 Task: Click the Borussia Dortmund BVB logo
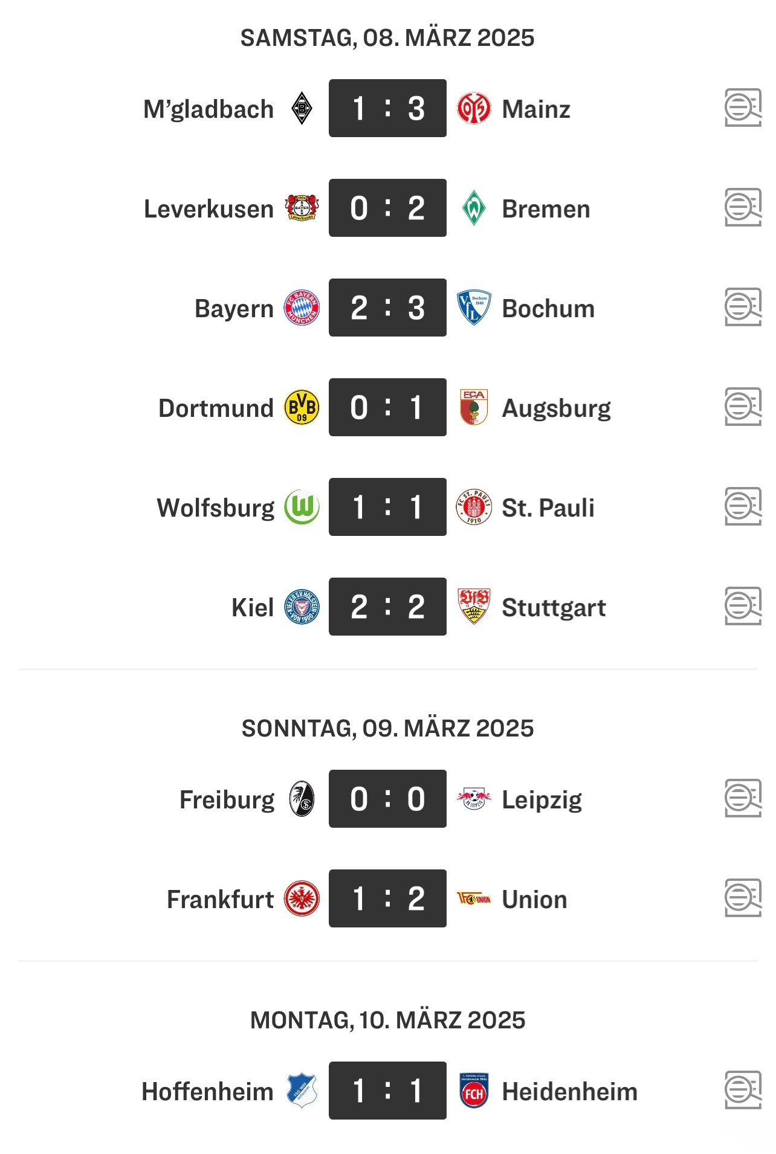pos(302,407)
